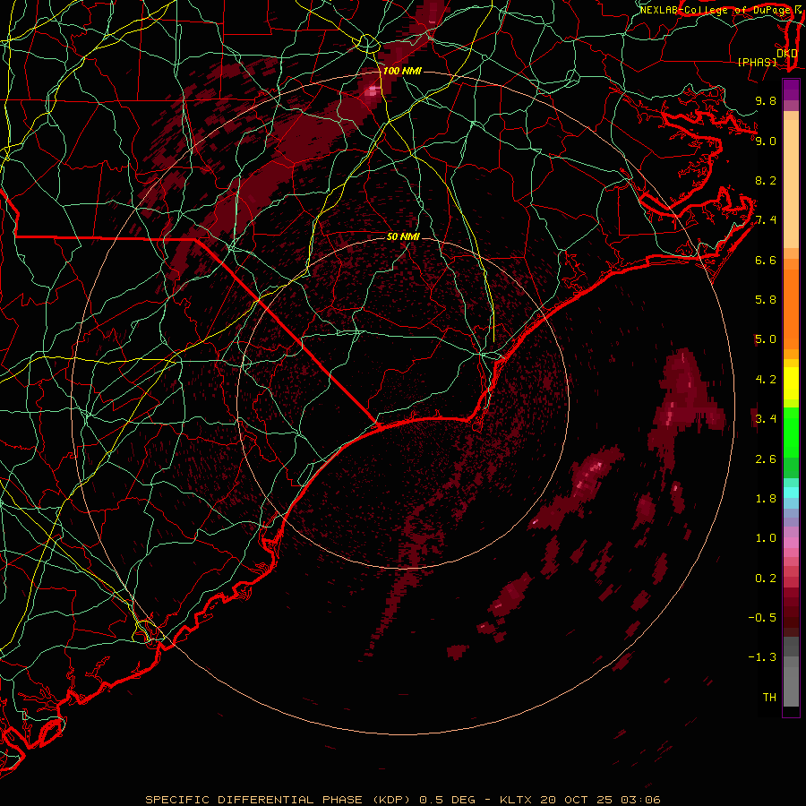Pick the purple segment atop the color bar
806x806 pixels.
(791, 90)
